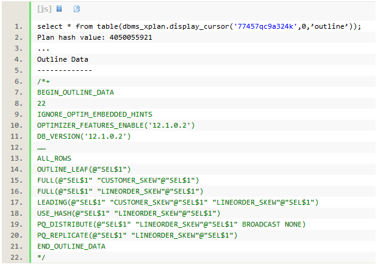Click the SQL ID string '77457qc9a324k'
This screenshot has height=267, width=378.
click(x=265, y=26)
